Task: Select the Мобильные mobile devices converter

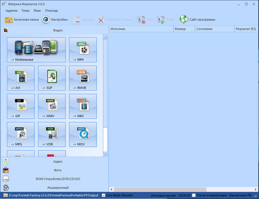Action: click(x=36, y=50)
